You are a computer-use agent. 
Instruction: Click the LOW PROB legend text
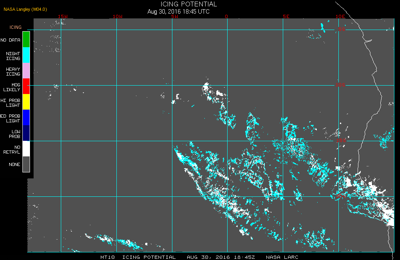(14, 134)
